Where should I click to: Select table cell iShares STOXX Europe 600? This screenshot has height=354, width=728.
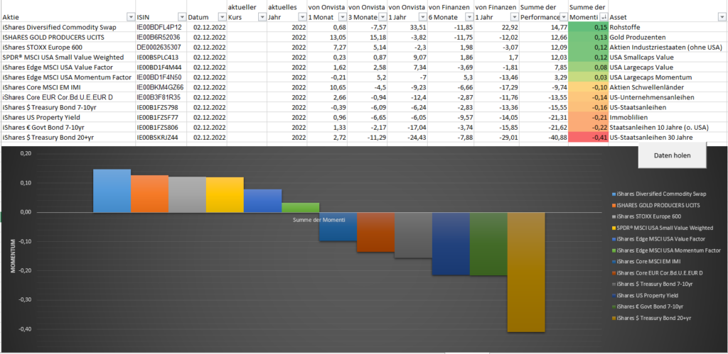pyautogui.click(x=68, y=48)
